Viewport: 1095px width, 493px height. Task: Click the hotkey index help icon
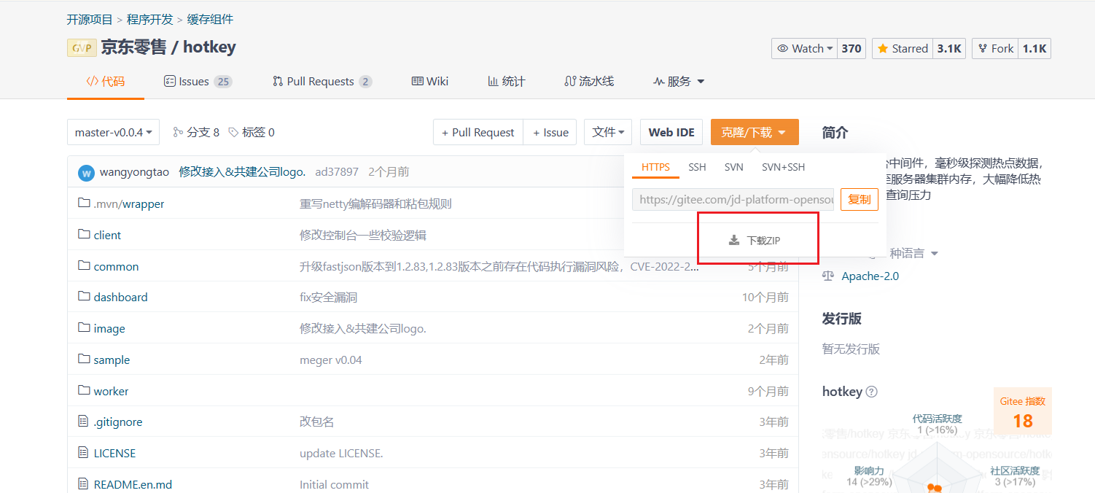point(871,392)
